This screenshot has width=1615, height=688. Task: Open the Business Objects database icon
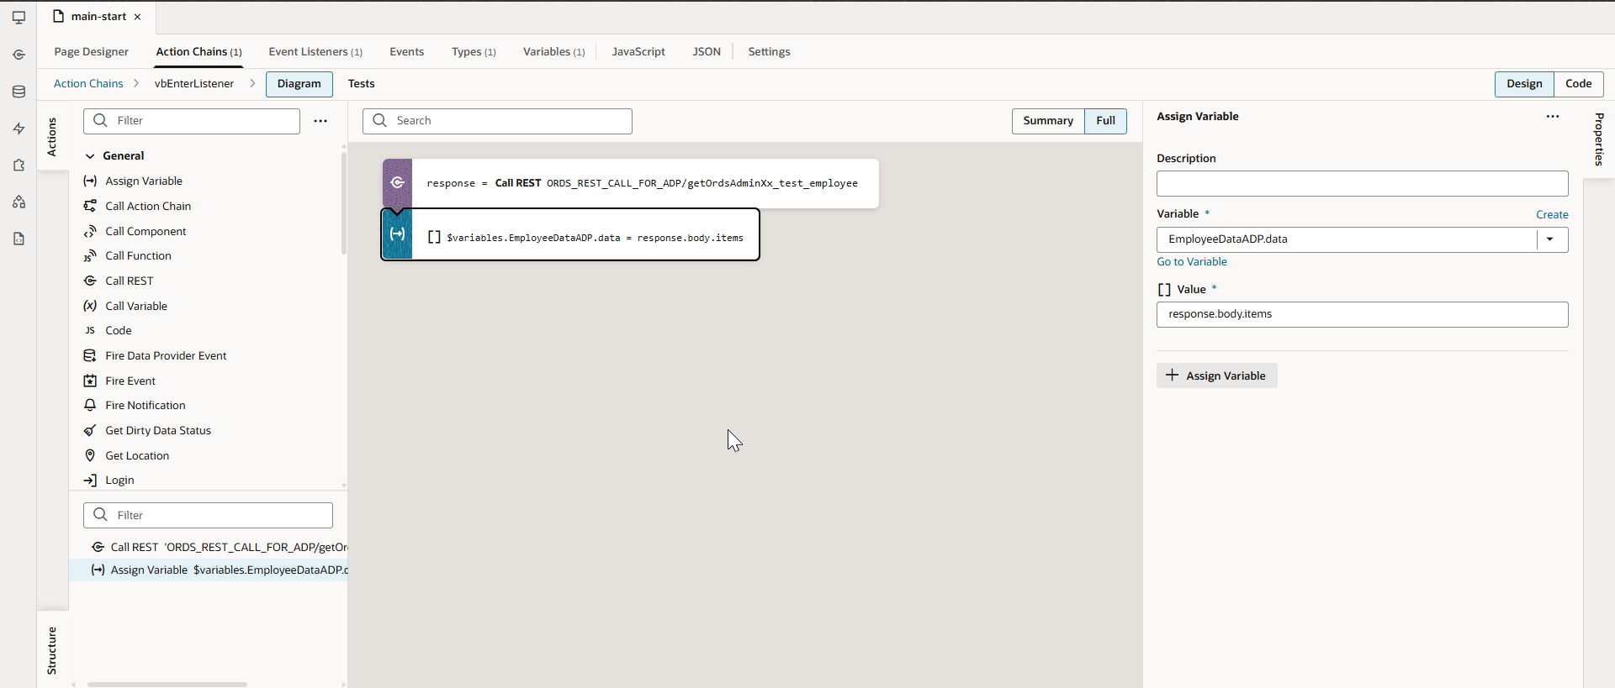tap(19, 92)
